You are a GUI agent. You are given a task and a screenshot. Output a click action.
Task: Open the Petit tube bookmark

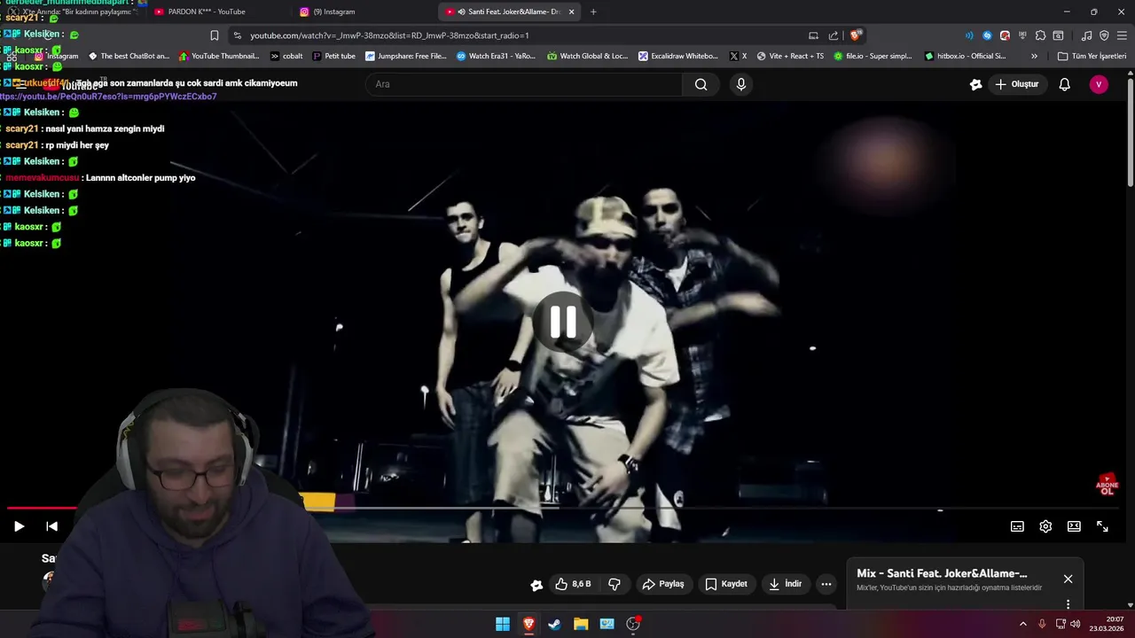coord(333,56)
